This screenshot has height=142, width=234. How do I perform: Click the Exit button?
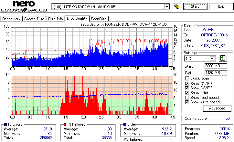point(221,6)
